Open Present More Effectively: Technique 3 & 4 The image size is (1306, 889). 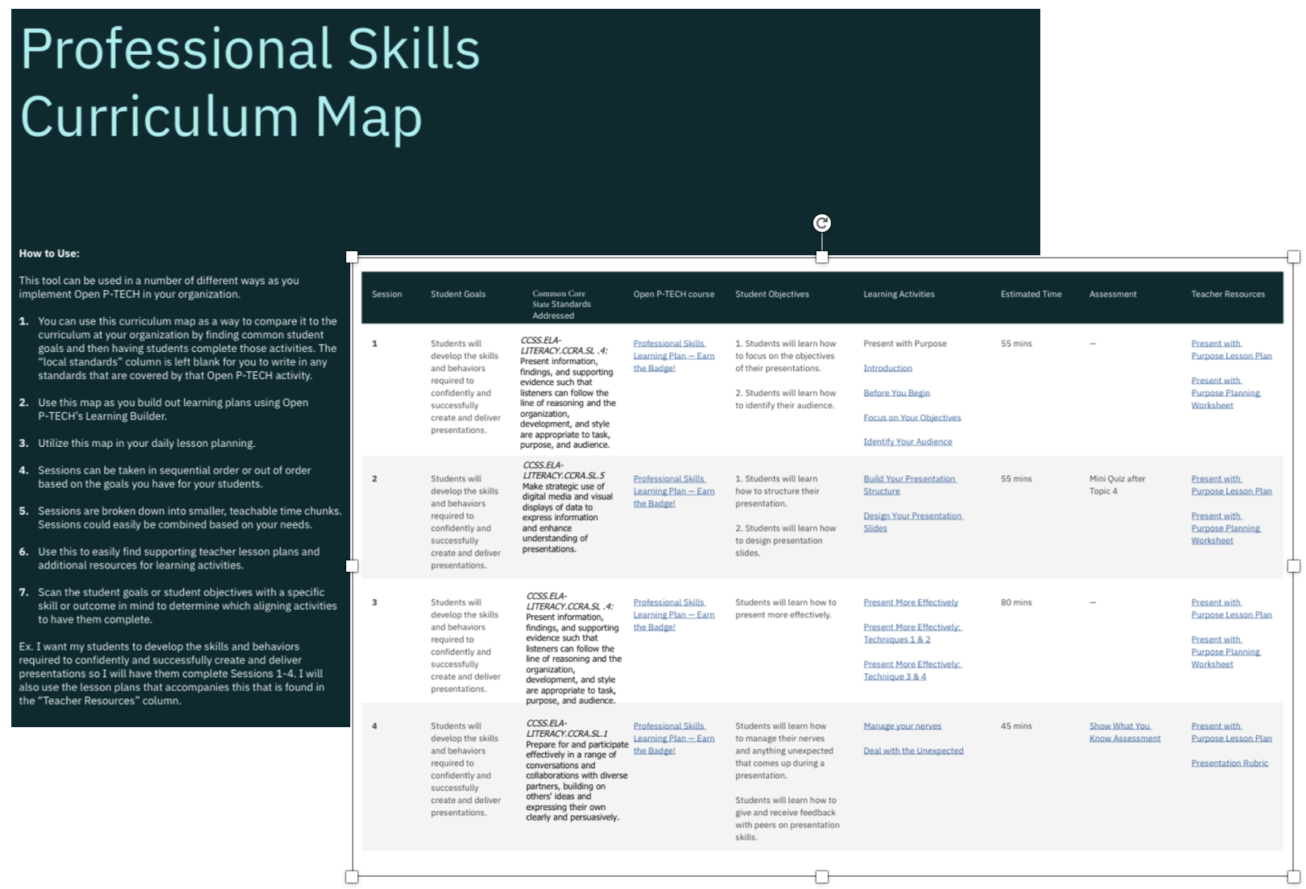pos(912,670)
